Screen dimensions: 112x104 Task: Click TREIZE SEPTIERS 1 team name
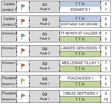[81, 93]
